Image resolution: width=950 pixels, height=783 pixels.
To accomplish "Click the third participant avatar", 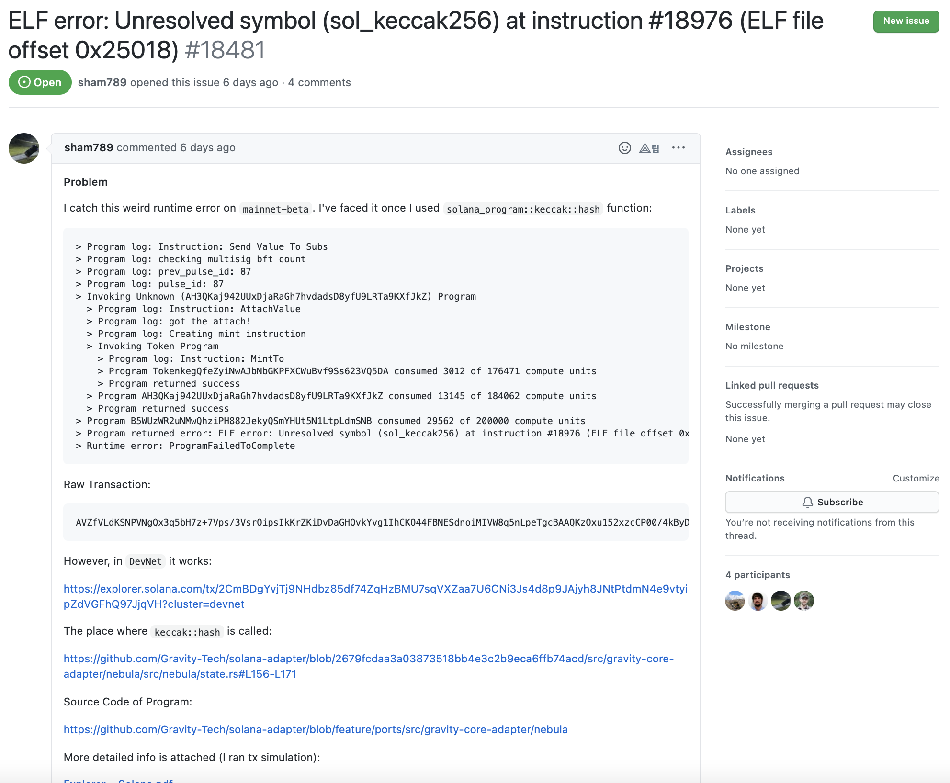I will tap(781, 601).
